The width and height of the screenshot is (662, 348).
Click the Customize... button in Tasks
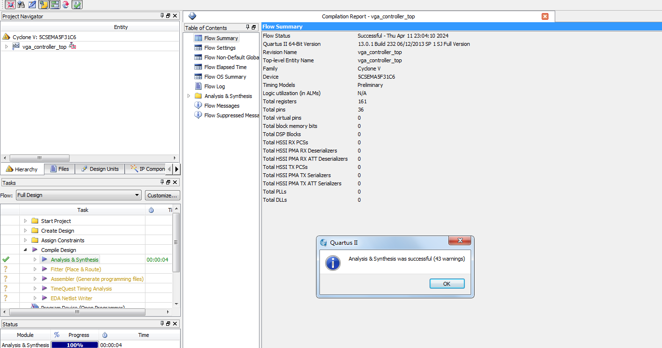(x=162, y=195)
